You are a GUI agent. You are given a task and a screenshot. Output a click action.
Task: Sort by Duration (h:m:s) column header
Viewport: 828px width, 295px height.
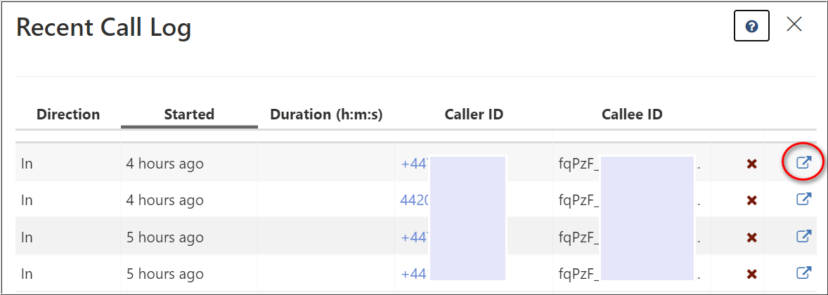click(326, 114)
